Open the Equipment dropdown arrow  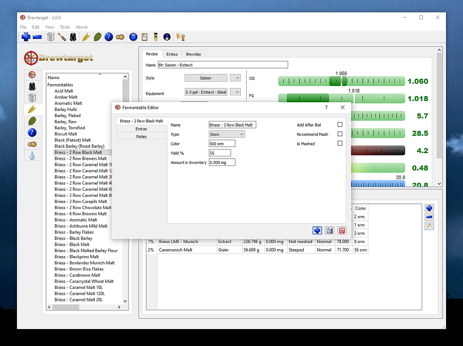coord(235,92)
